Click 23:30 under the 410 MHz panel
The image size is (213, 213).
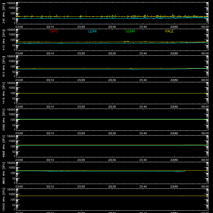(x=112, y=54)
